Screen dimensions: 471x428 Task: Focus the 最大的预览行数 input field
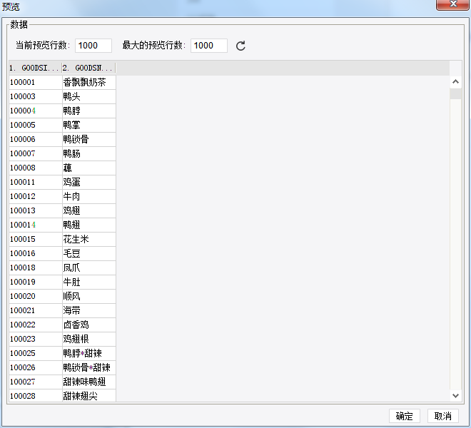click(209, 46)
